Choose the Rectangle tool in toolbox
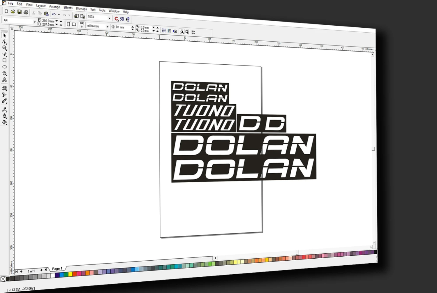The height and width of the screenshot is (293, 437). 4,61
